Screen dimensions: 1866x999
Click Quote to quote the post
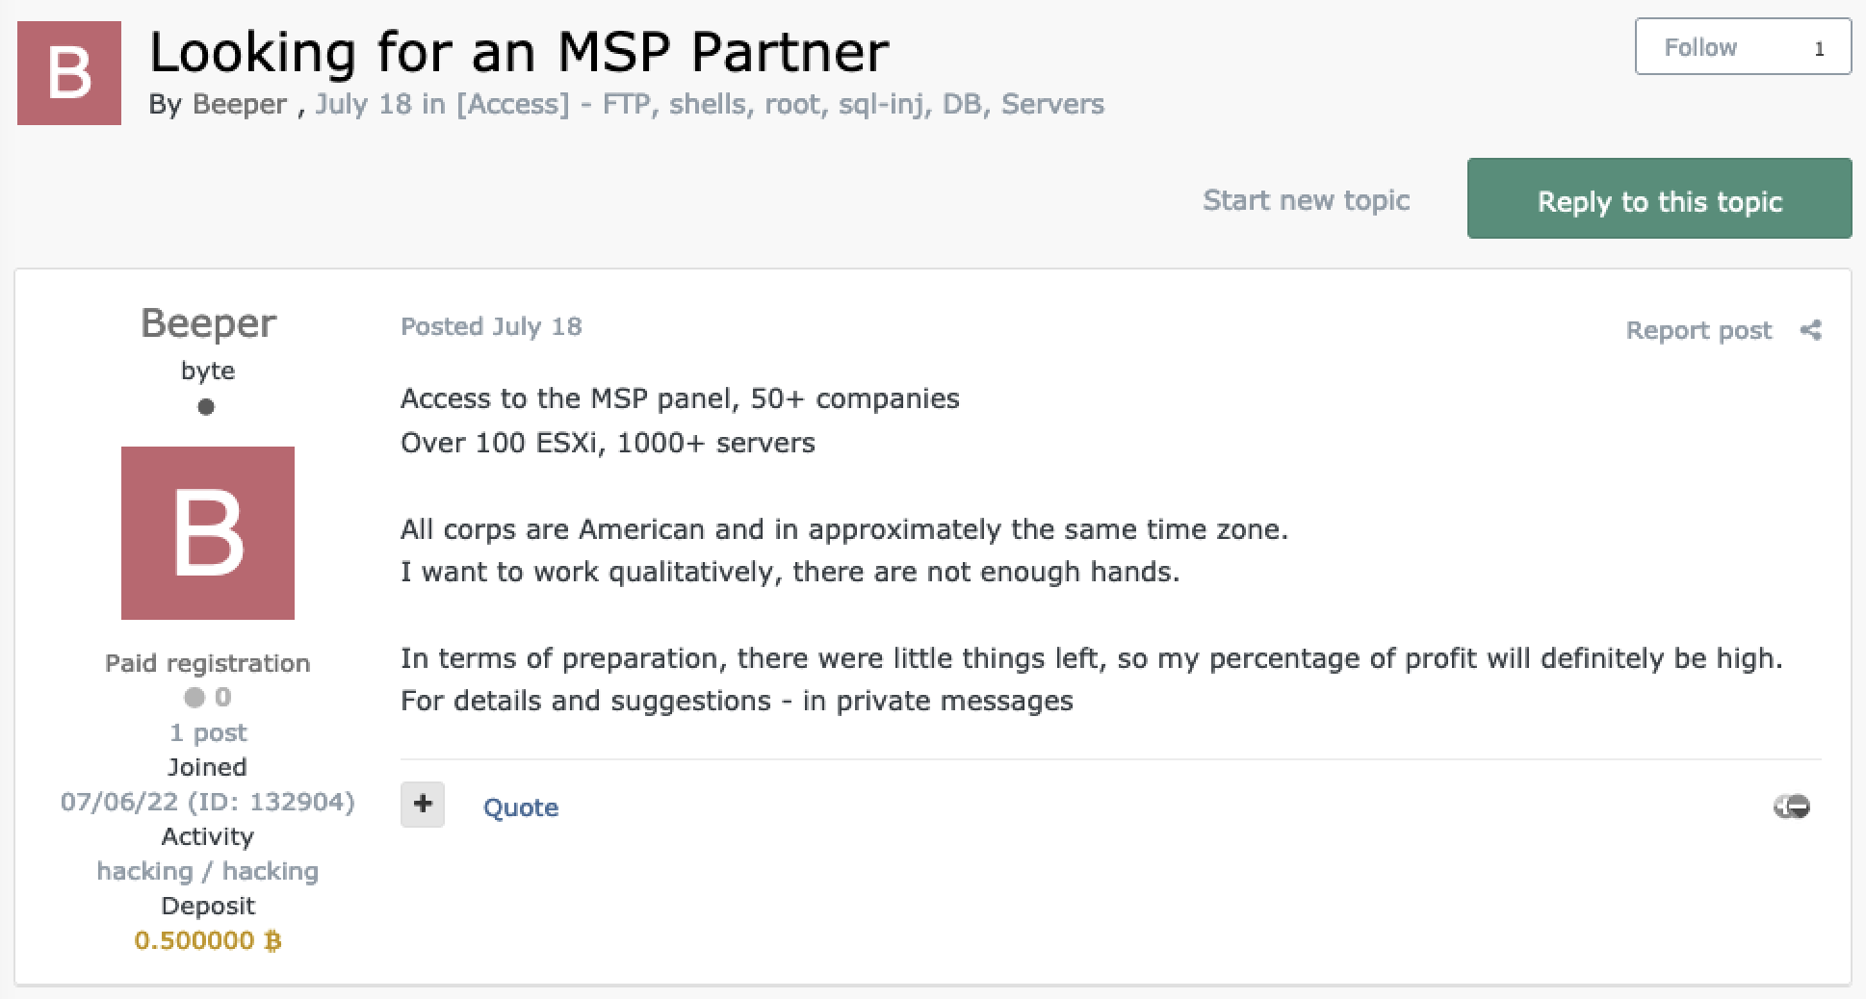(x=521, y=807)
